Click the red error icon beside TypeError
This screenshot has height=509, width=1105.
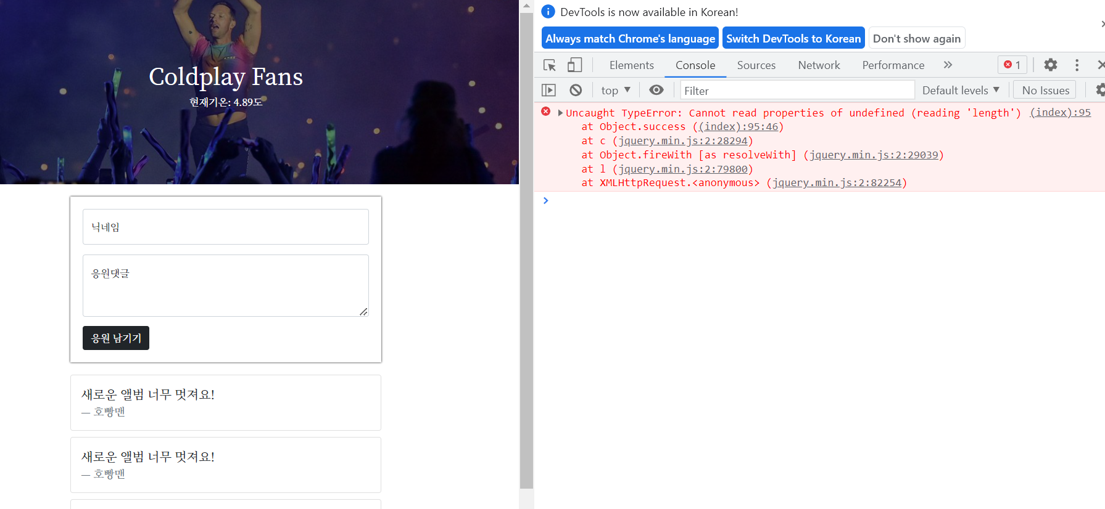(x=546, y=112)
